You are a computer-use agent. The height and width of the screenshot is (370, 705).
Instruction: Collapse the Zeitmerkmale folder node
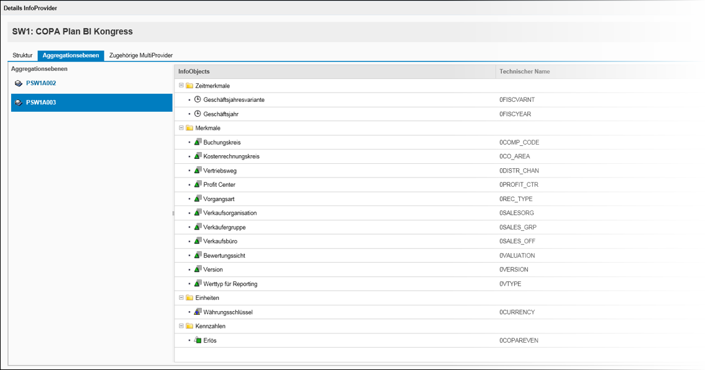pos(181,86)
